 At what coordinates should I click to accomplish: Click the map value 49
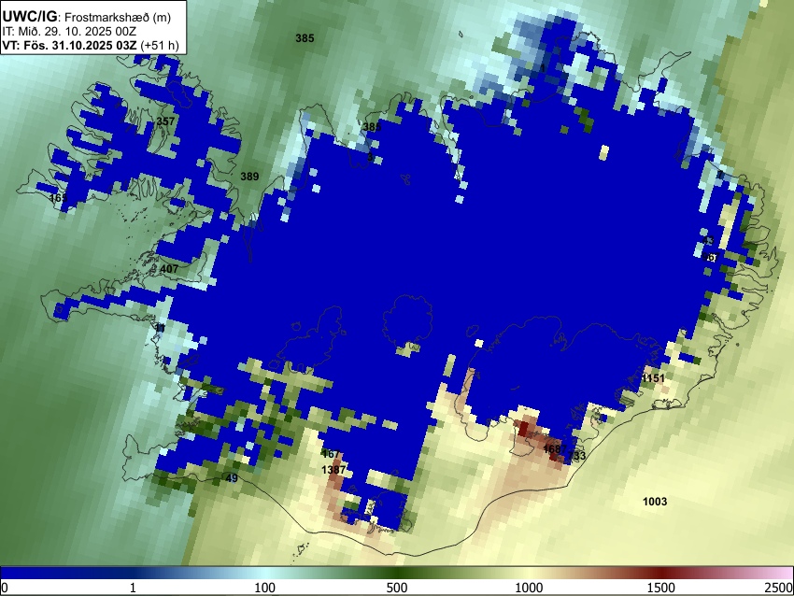tap(232, 478)
